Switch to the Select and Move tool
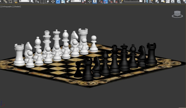The height and width of the screenshot is (108, 186). pyautogui.click(x=53, y=2)
